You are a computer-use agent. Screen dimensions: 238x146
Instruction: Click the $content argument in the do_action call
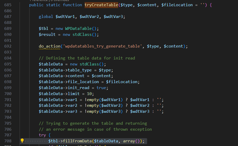tap(173, 46)
